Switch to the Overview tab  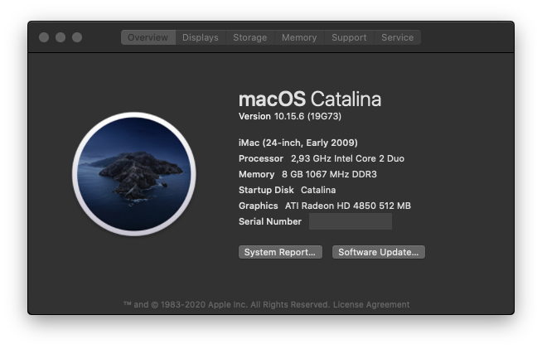point(148,37)
